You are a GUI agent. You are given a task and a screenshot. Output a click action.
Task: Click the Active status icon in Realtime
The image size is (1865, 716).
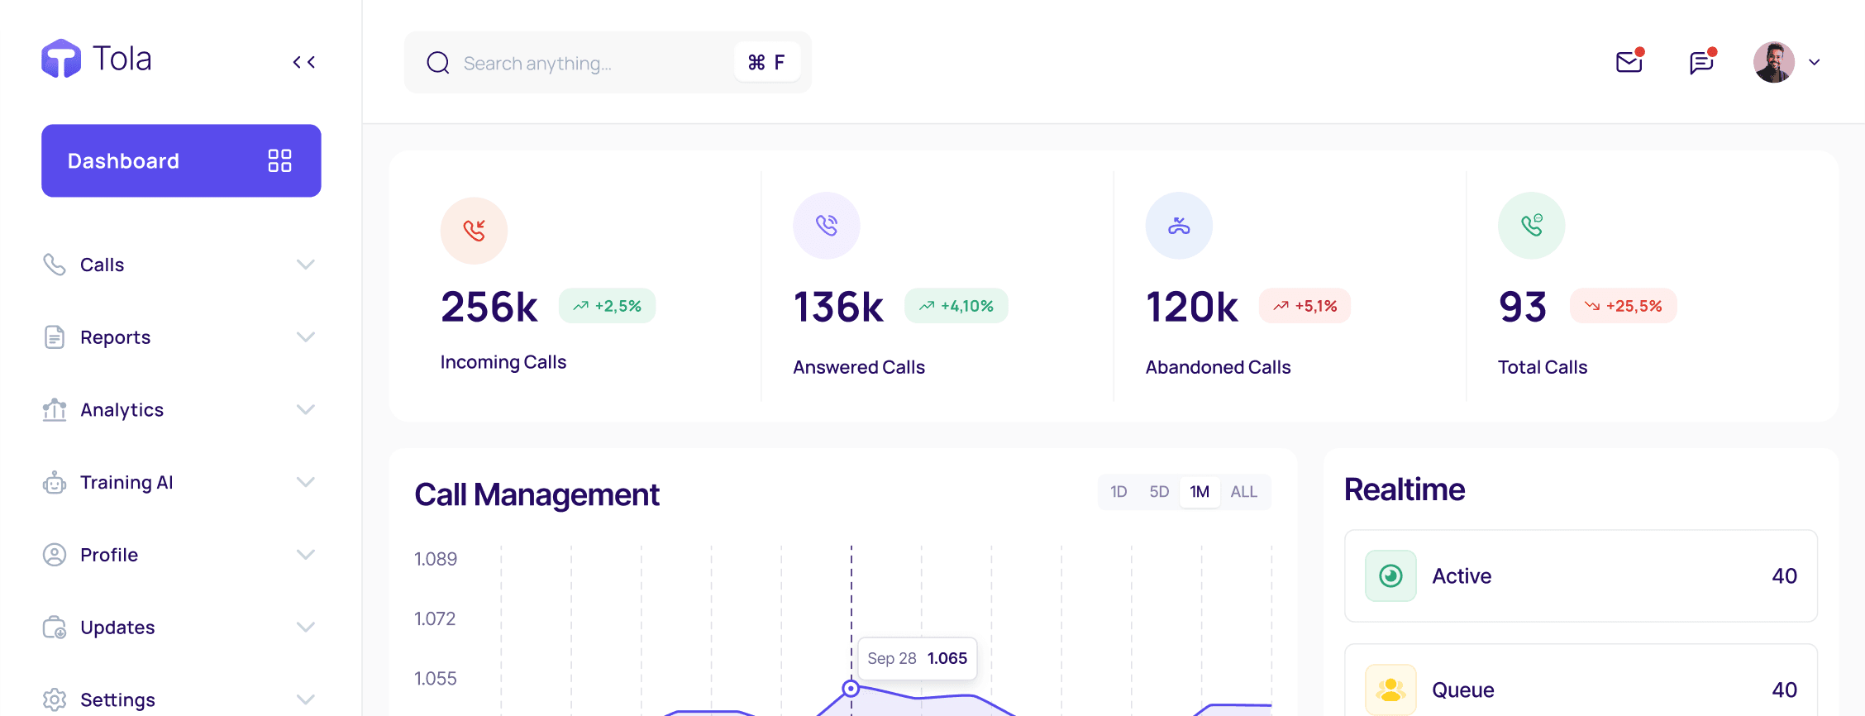[1390, 576]
